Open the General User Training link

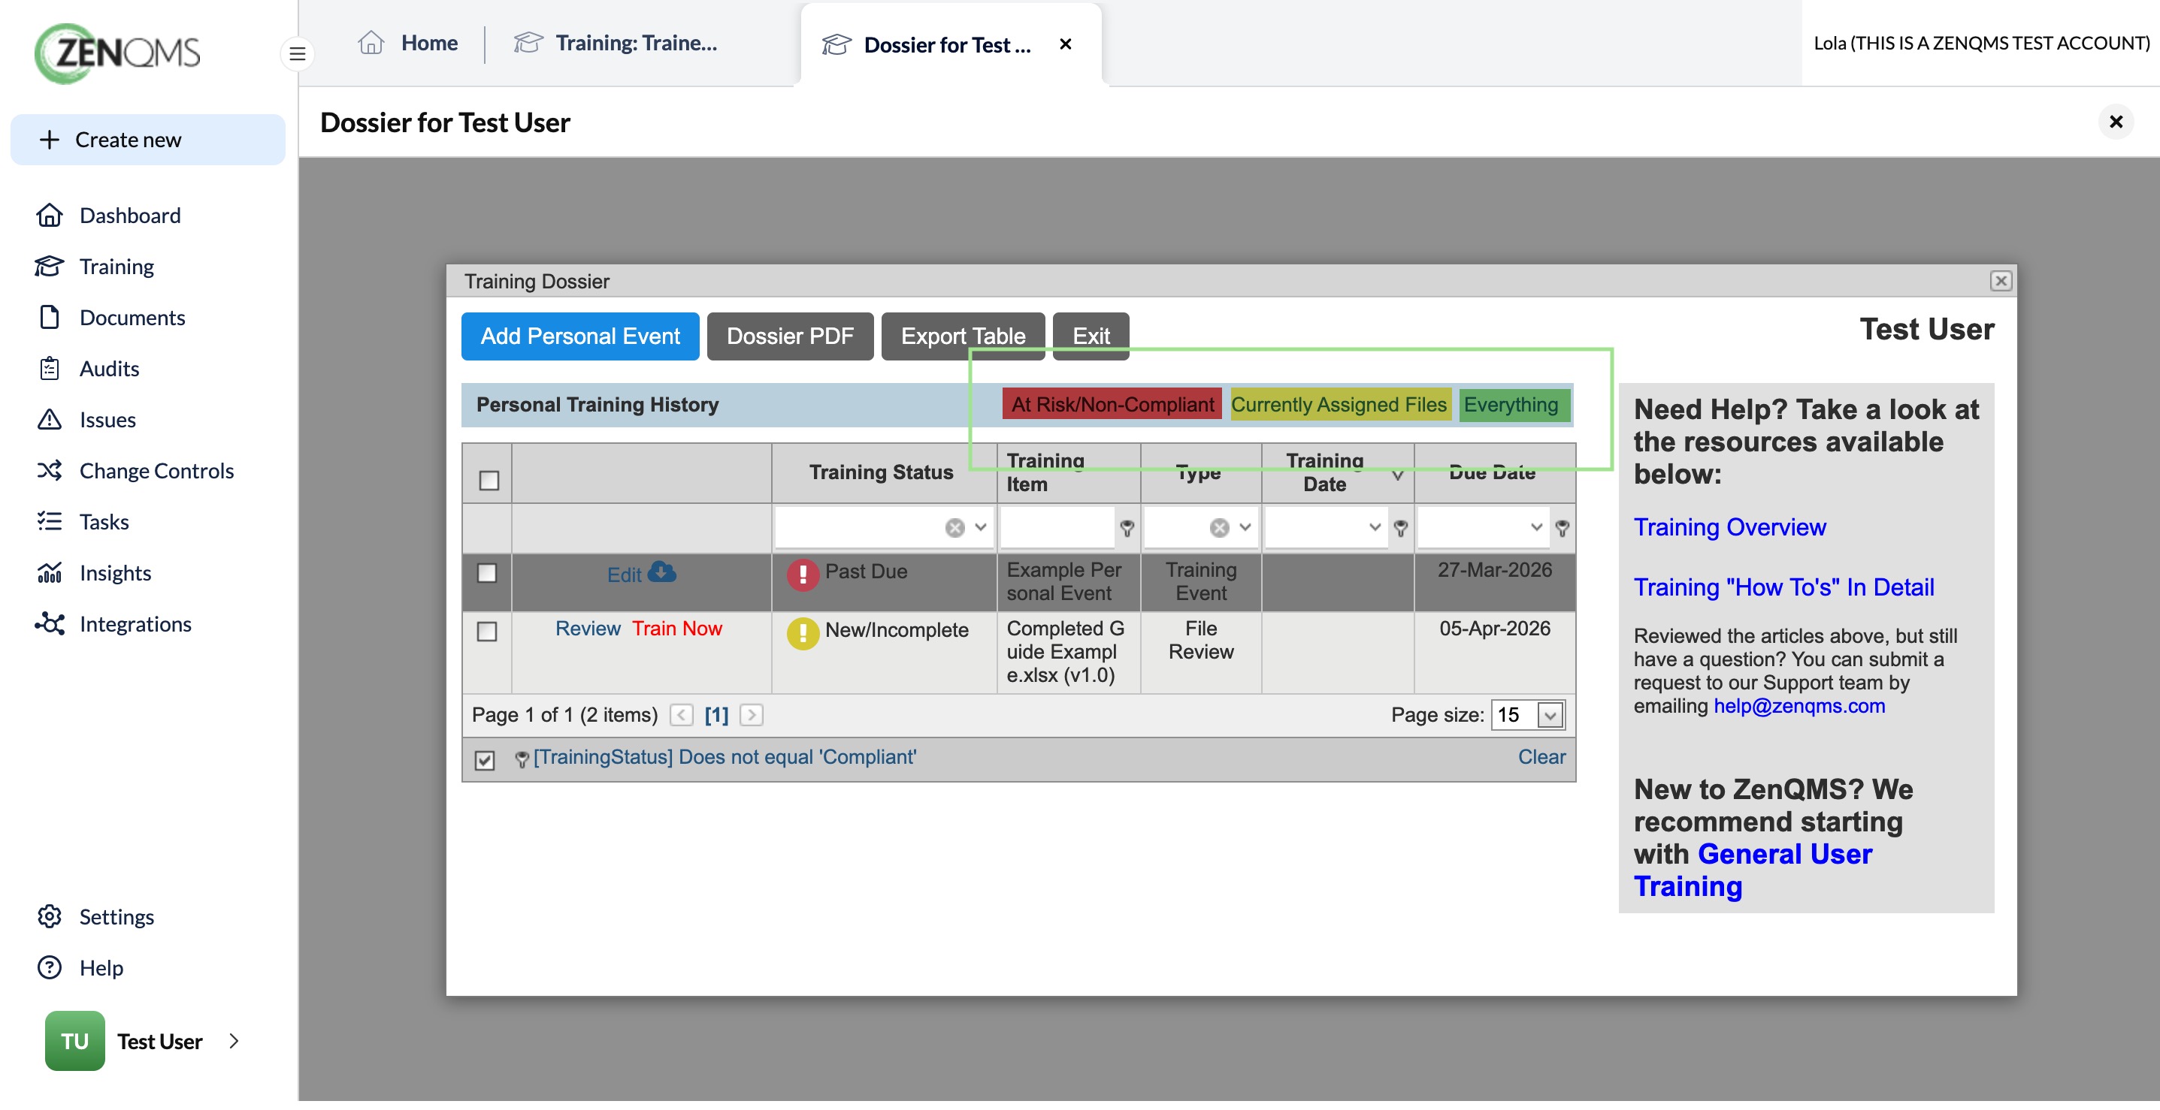(1753, 870)
